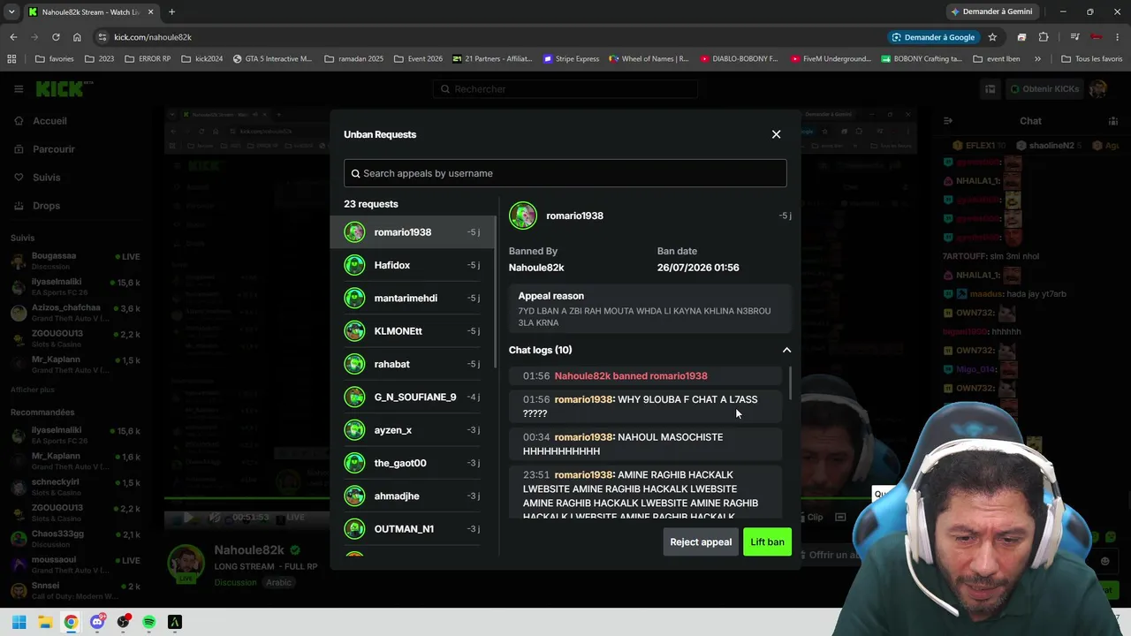
Task: Select Hafidox unban request
Action: tap(414, 265)
